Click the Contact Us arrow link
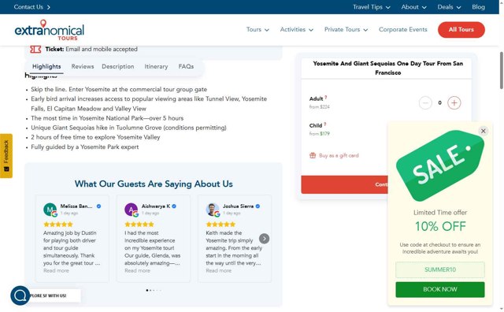Viewport: 504px width, 312px height. point(31,7)
